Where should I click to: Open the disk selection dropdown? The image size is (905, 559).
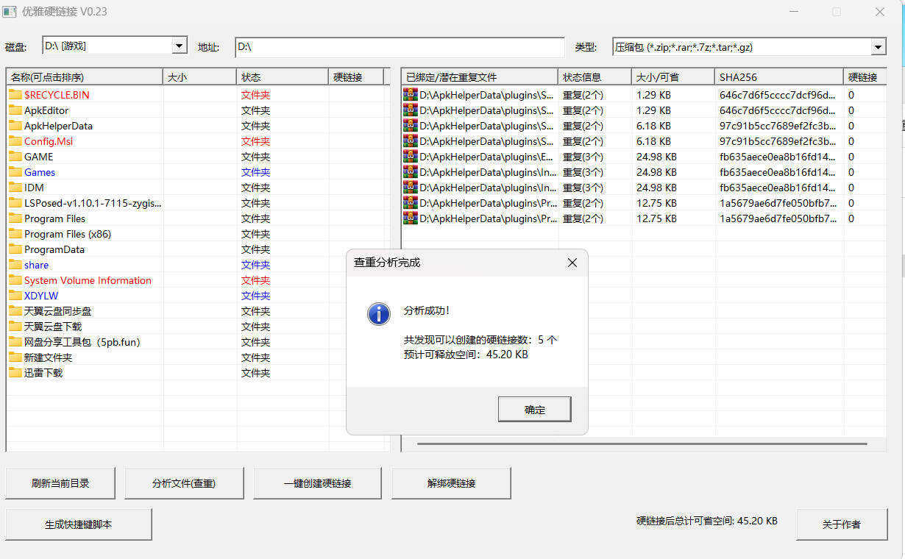pyautogui.click(x=179, y=46)
